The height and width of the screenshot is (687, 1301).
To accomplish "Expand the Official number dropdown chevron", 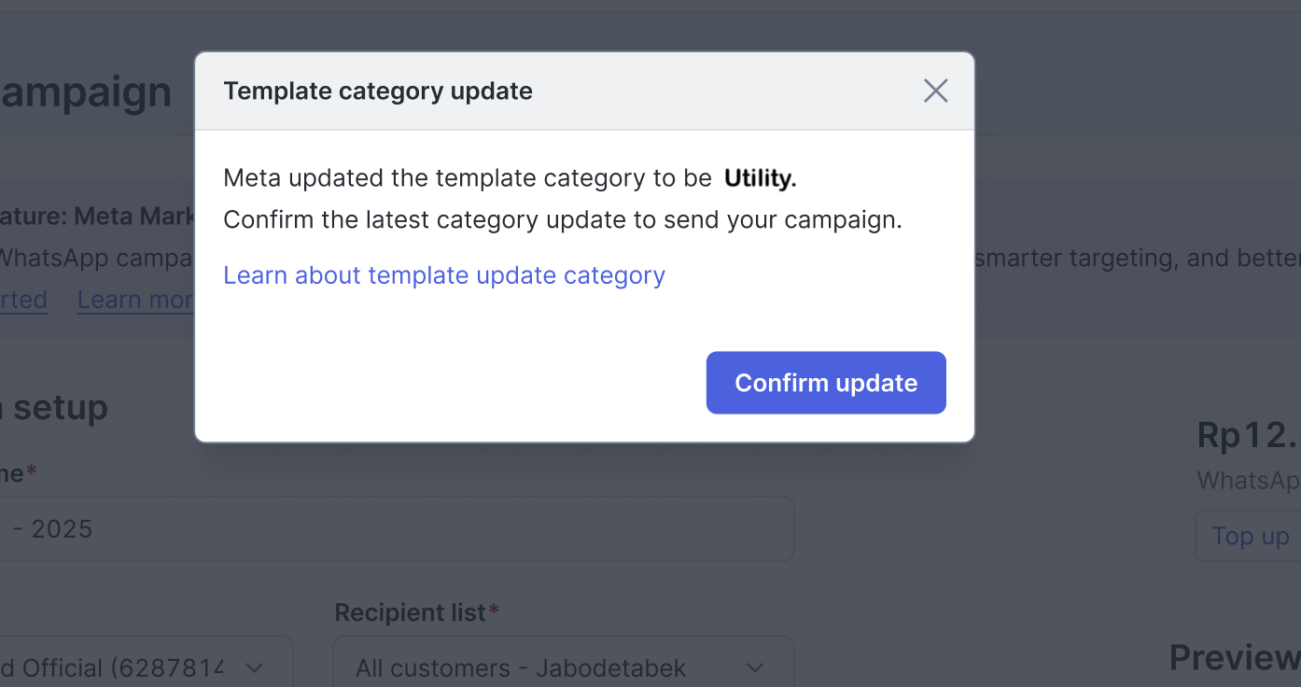I will point(253,668).
